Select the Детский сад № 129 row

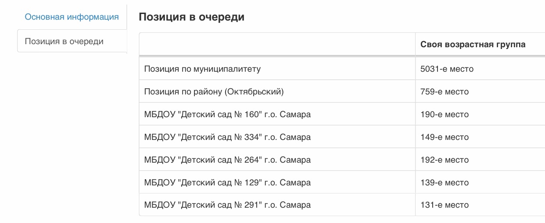click(x=342, y=182)
